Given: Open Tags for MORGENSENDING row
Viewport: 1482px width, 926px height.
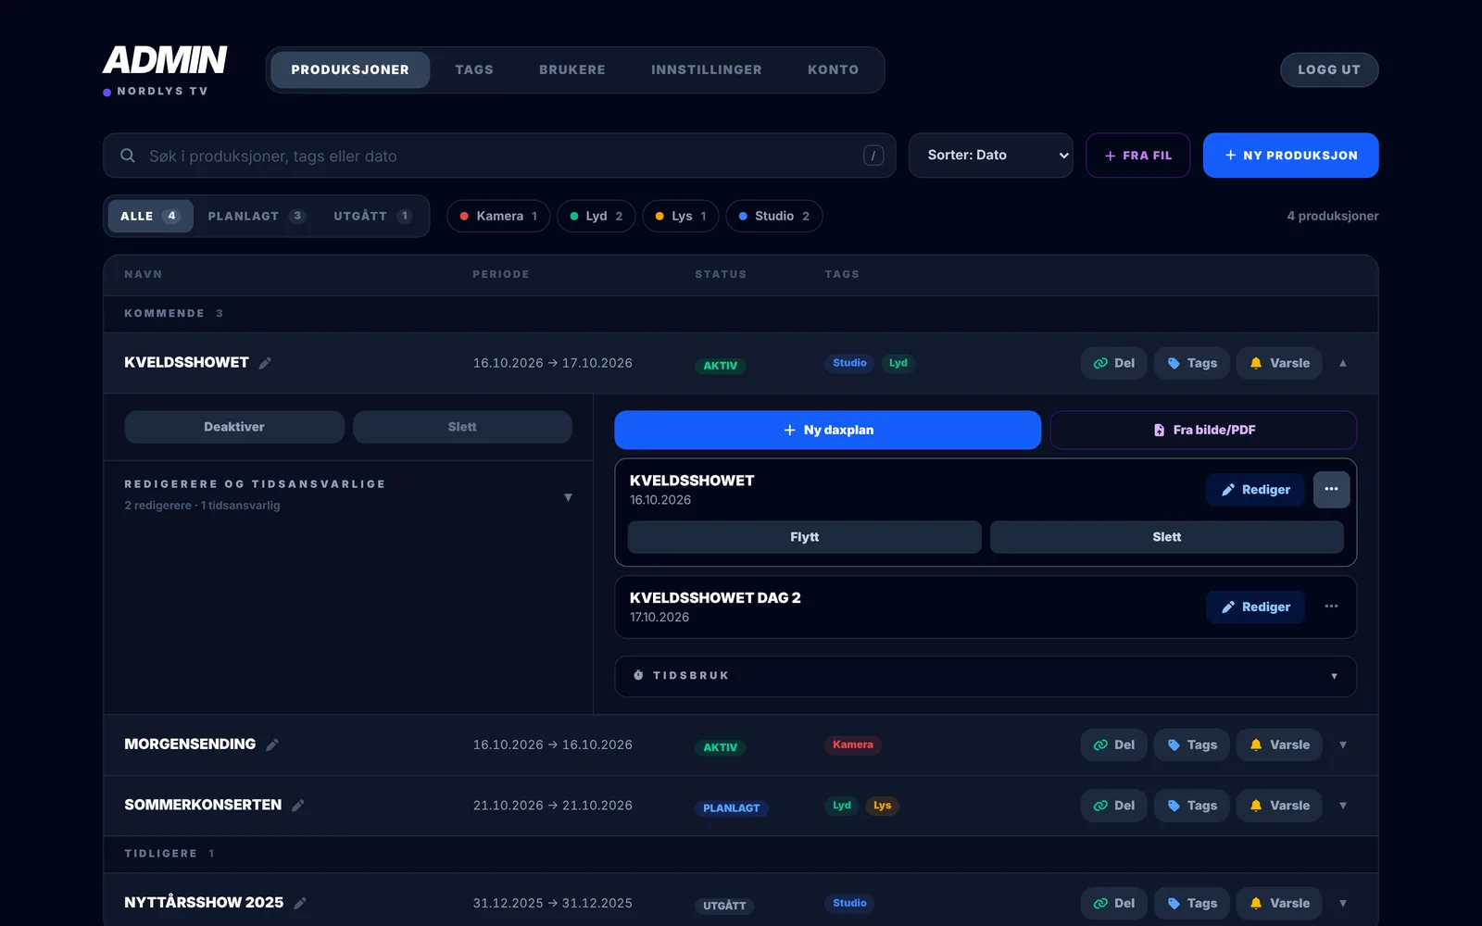Looking at the screenshot, I should click(1192, 745).
